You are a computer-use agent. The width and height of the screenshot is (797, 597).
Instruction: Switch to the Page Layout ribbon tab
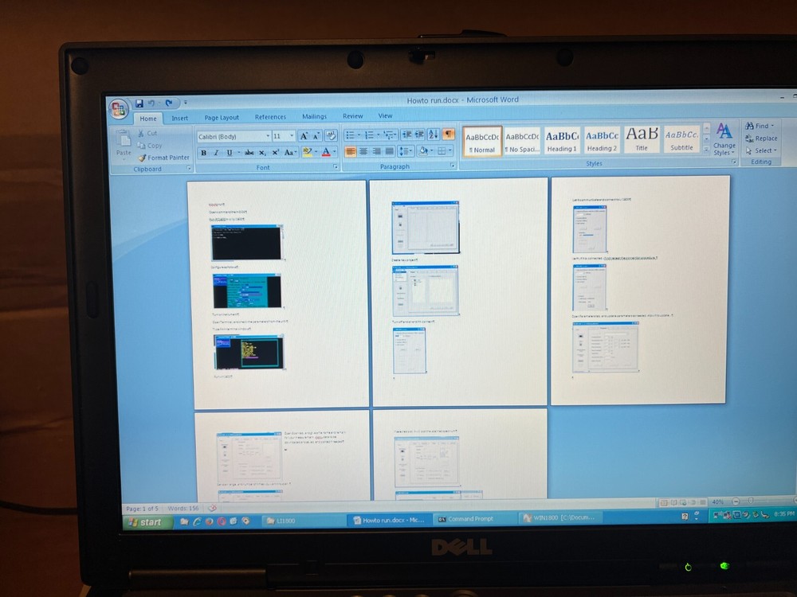[x=221, y=116]
